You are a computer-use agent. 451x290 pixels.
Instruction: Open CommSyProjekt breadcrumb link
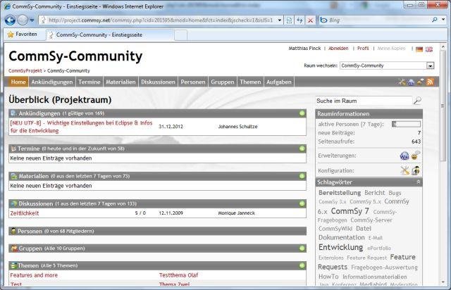pos(25,70)
